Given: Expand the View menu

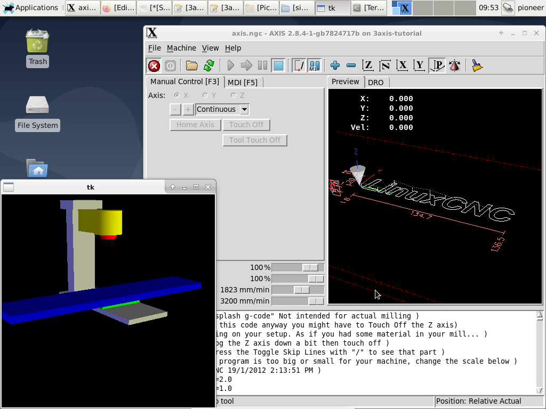Looking at the screenshot, I should click(x=210, y=48).
